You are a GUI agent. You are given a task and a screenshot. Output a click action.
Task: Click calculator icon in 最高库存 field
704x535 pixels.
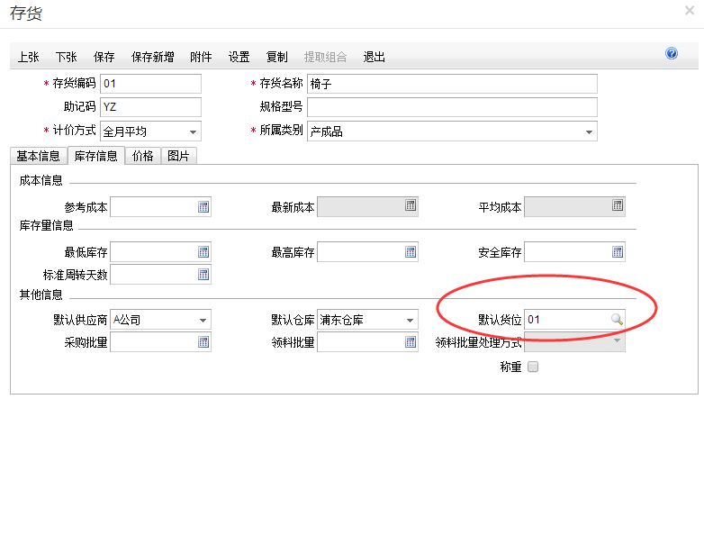tap(411, 252)
